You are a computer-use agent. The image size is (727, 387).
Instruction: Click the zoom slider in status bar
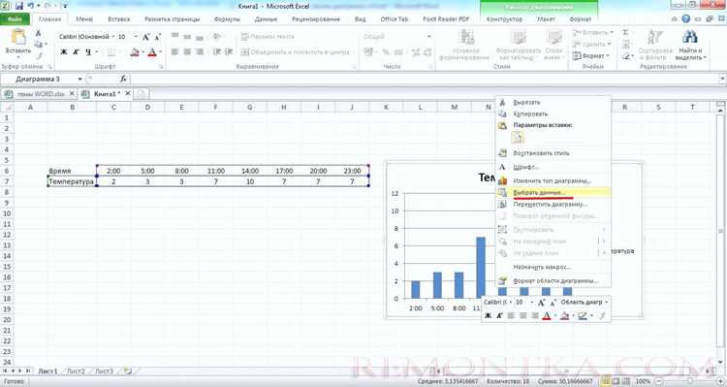pyautogui.click(x=690, y=381)
